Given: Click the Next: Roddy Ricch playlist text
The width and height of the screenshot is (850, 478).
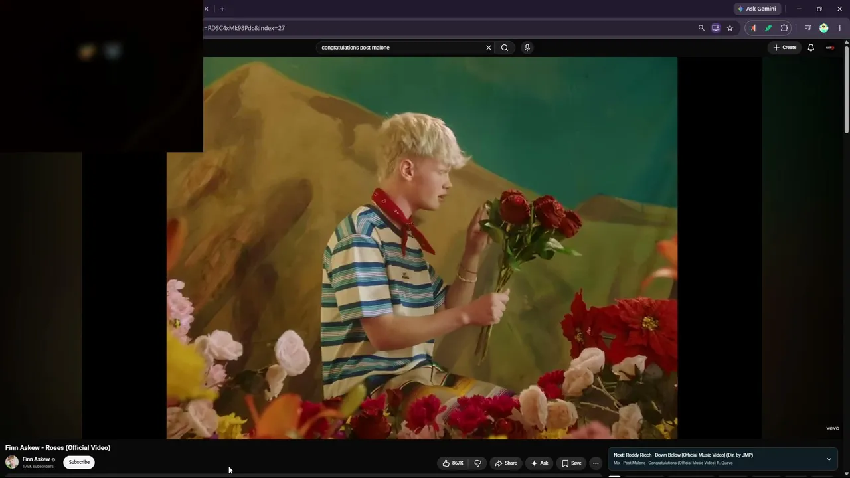Looking at the screenshot, I should [683, 455].
